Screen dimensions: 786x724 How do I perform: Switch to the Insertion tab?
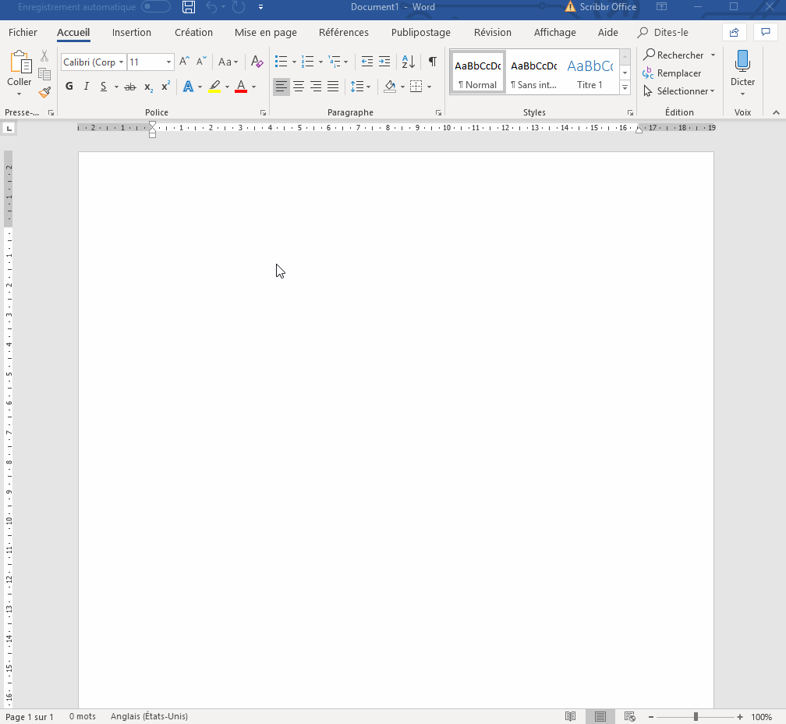131,33
